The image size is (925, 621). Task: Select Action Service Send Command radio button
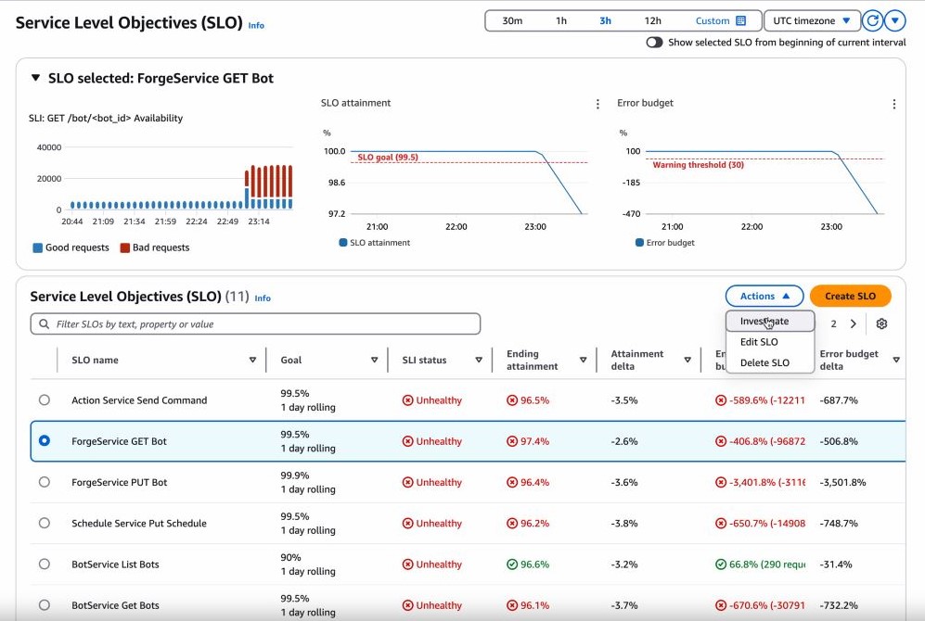(44, 400)
